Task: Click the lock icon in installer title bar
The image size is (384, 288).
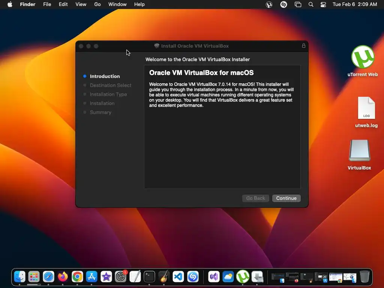Action: pyautogui.click(x=304, y=45)
